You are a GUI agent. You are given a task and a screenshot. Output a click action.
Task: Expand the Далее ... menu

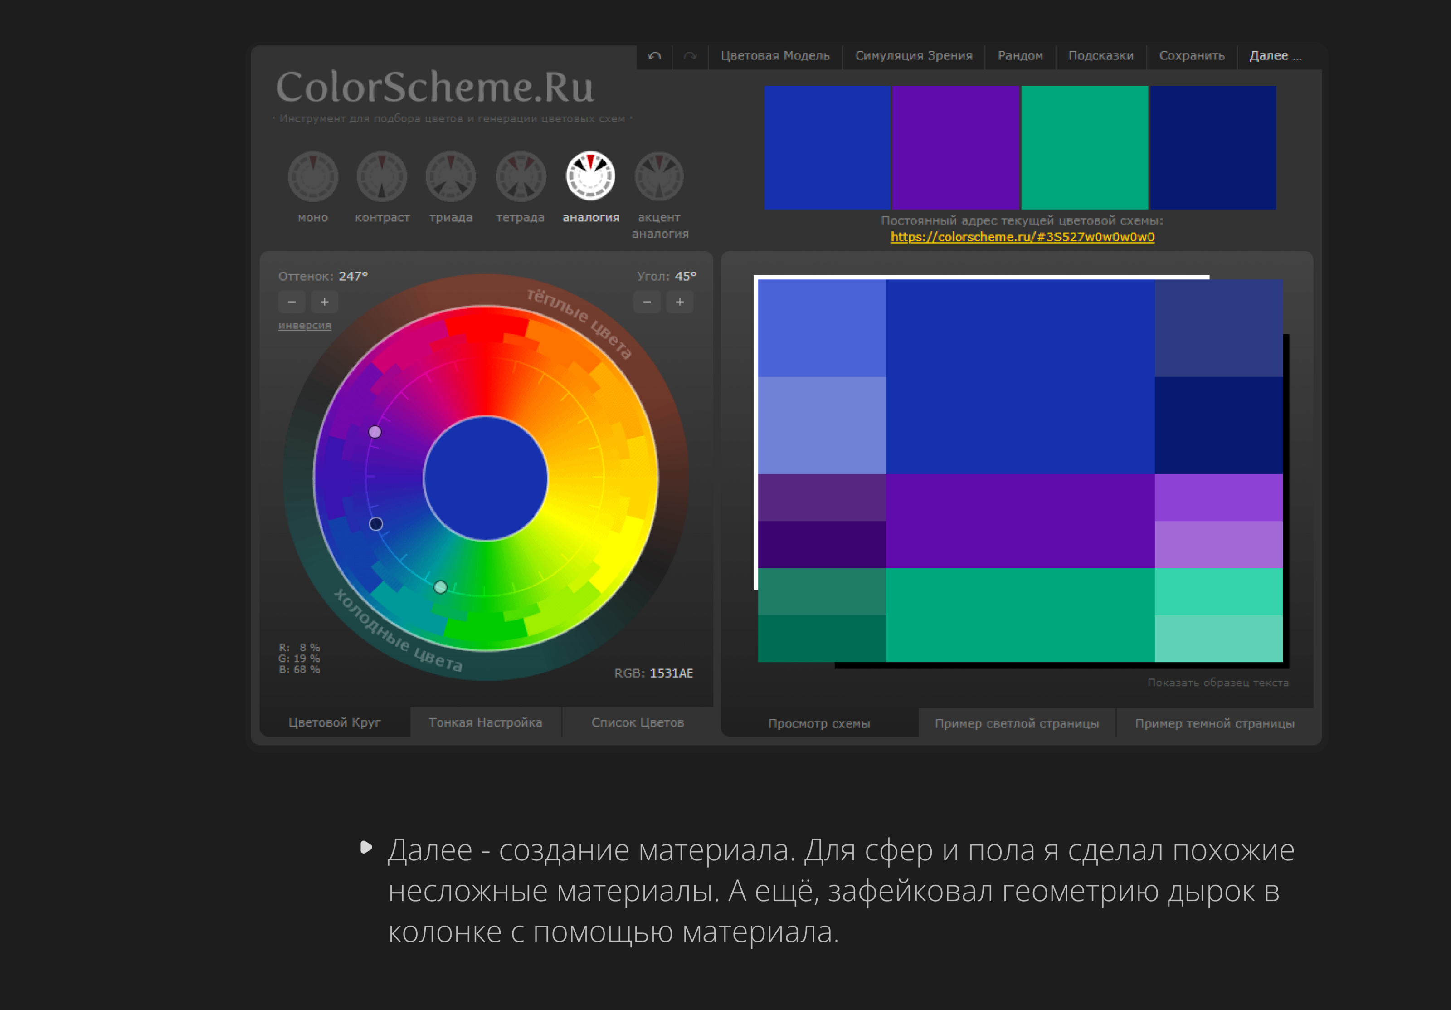pyautogui.click(x=1275, y=56)
